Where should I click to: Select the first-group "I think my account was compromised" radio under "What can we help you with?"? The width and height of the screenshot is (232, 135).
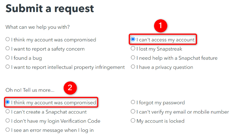tap(8, 40)
